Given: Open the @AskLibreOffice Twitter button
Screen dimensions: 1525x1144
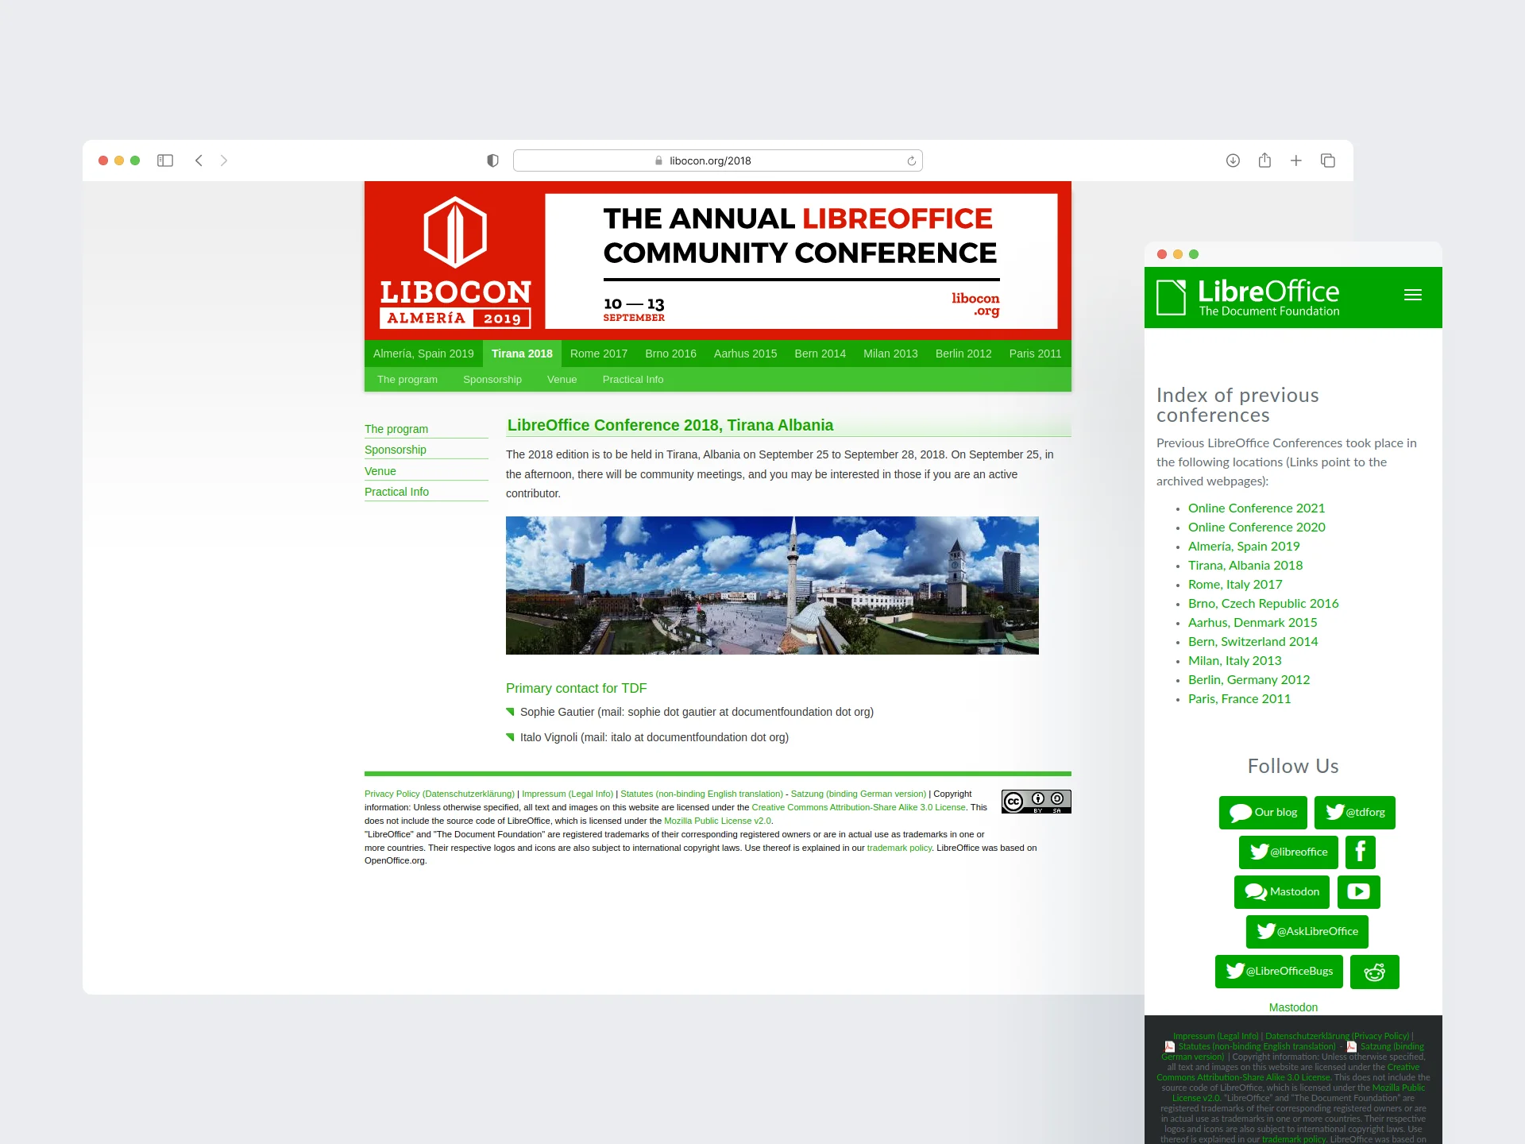Looking at the screenshot, I should (1307, 931).
